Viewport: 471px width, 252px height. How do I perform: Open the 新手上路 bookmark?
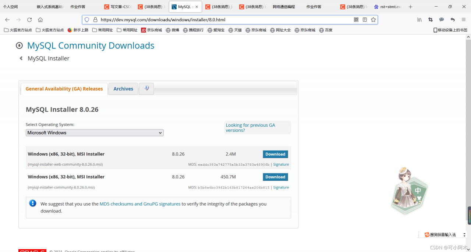[78, 30]
